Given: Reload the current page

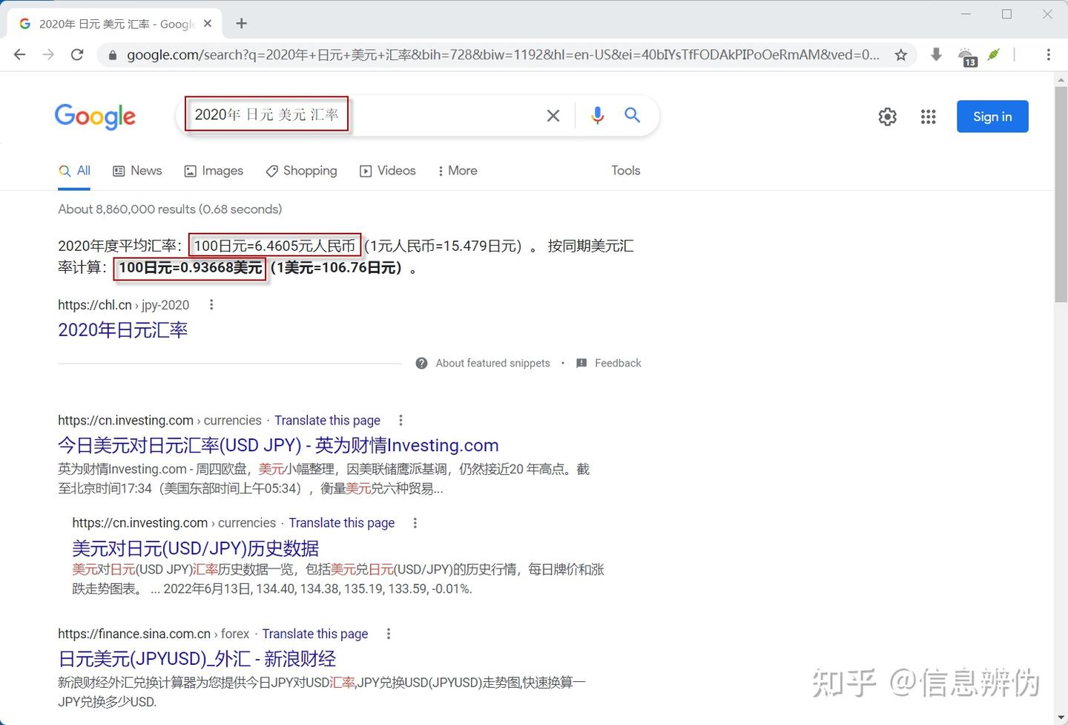Looking at the screenshot, I should tap(76, 54).
